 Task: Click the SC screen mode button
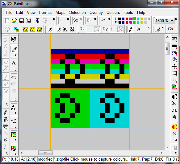point(73,29)
